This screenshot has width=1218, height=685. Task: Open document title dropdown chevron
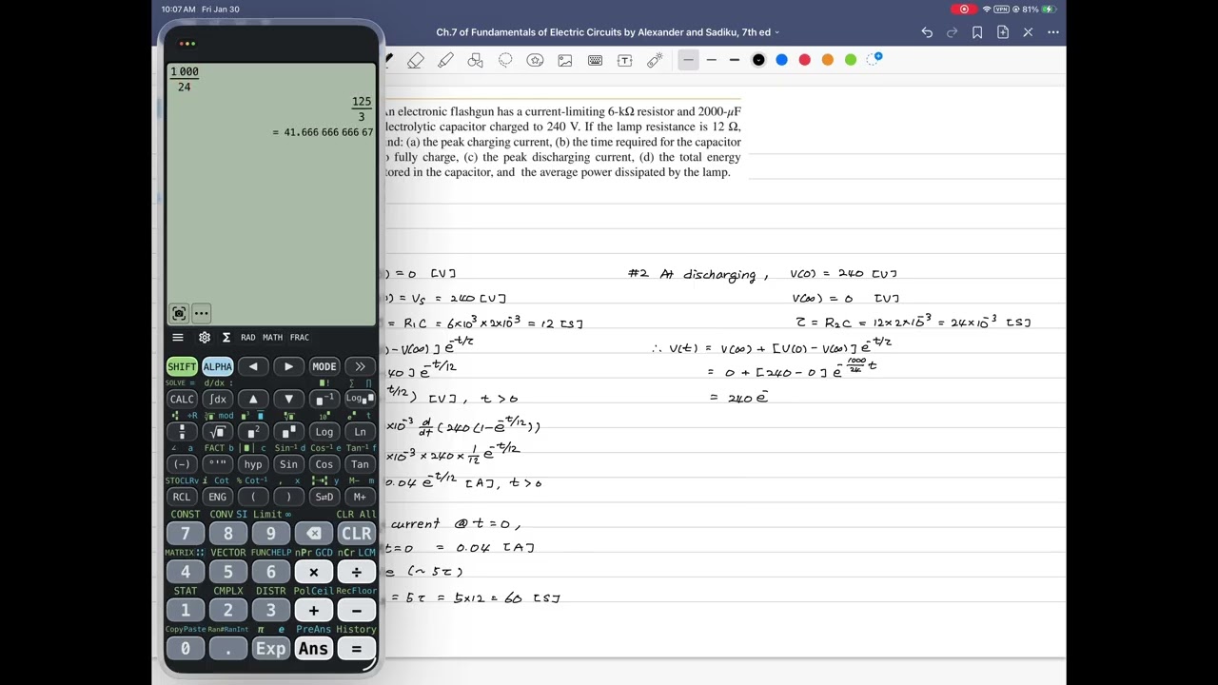(777, 32)
